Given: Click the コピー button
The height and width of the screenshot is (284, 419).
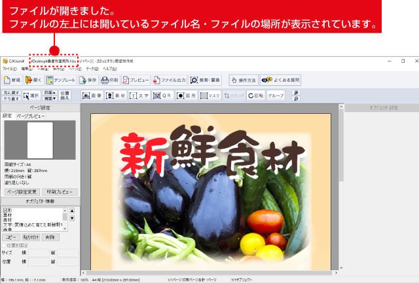Looking at the screenshot, I should [x=11, y=238].
